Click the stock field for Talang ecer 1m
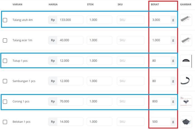The width and height of the screenshot is (195, 131). (x=99, y=40)
